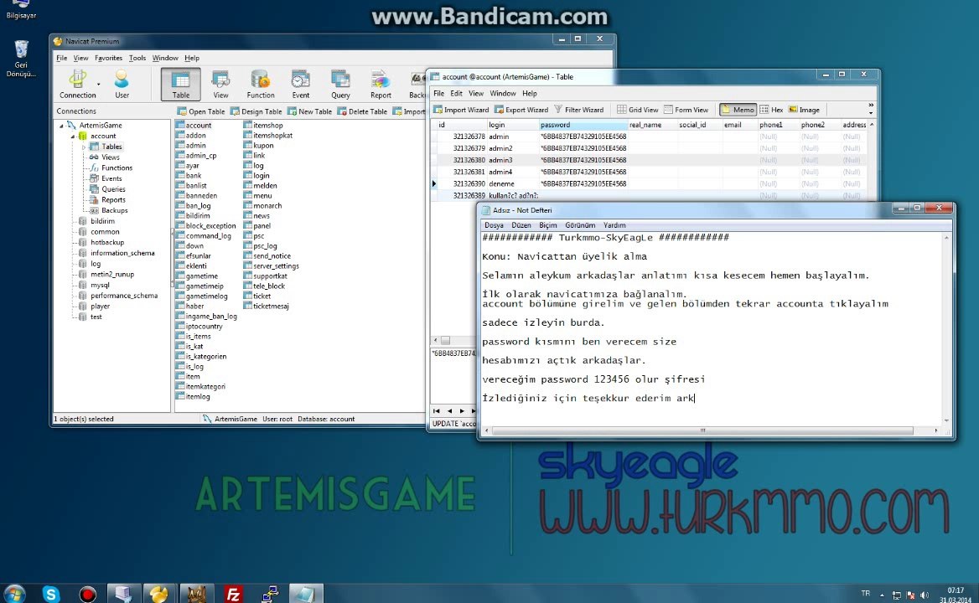
Task: Open Edit menu in table window
Action: point(457,94)
